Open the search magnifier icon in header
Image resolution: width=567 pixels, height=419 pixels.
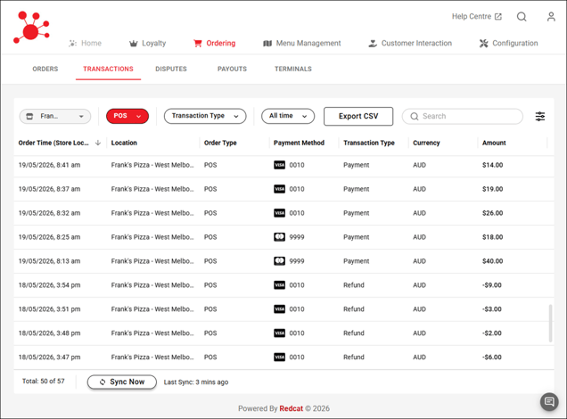pyautogui.click(x=522, y=17)
